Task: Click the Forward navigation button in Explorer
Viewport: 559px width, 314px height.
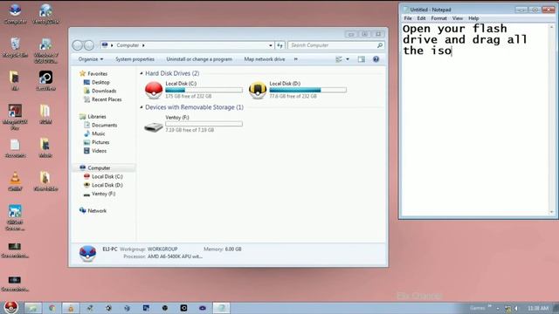Action: (89, 45)
